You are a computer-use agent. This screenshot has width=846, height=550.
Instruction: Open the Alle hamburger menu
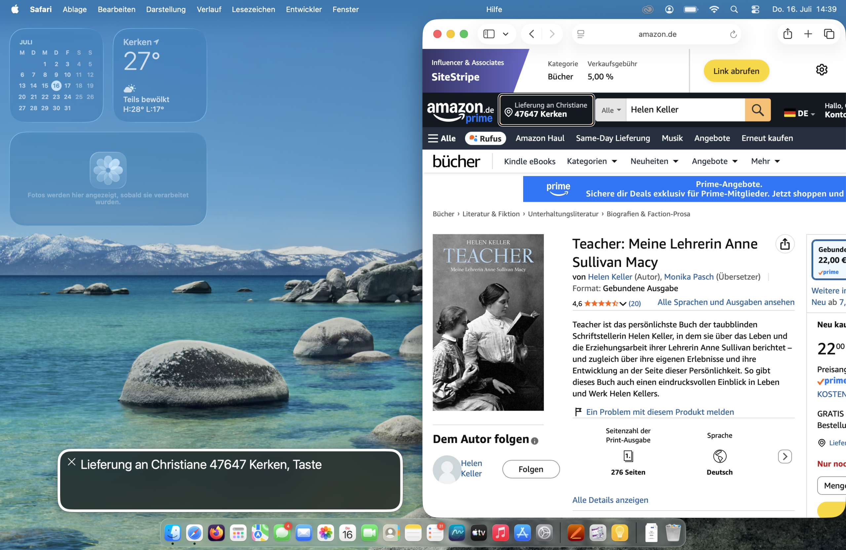click(x=442, y=138)
